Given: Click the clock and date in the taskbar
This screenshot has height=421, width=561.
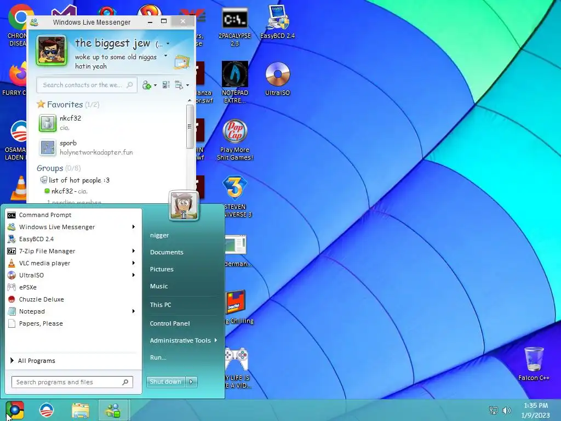Looking at the screenshot, I should pos(535,411).
